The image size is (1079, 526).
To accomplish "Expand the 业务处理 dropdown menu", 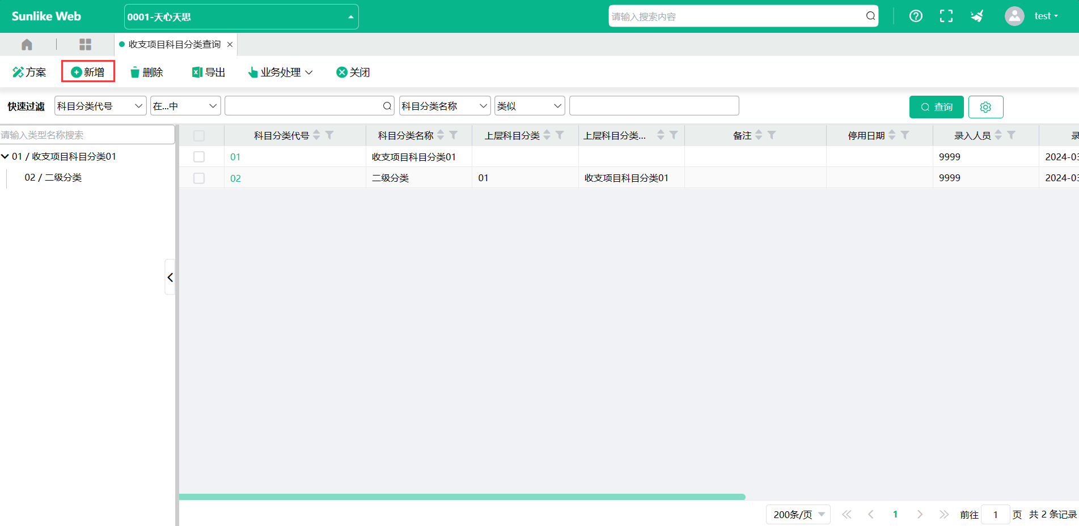I will [281, 72].
